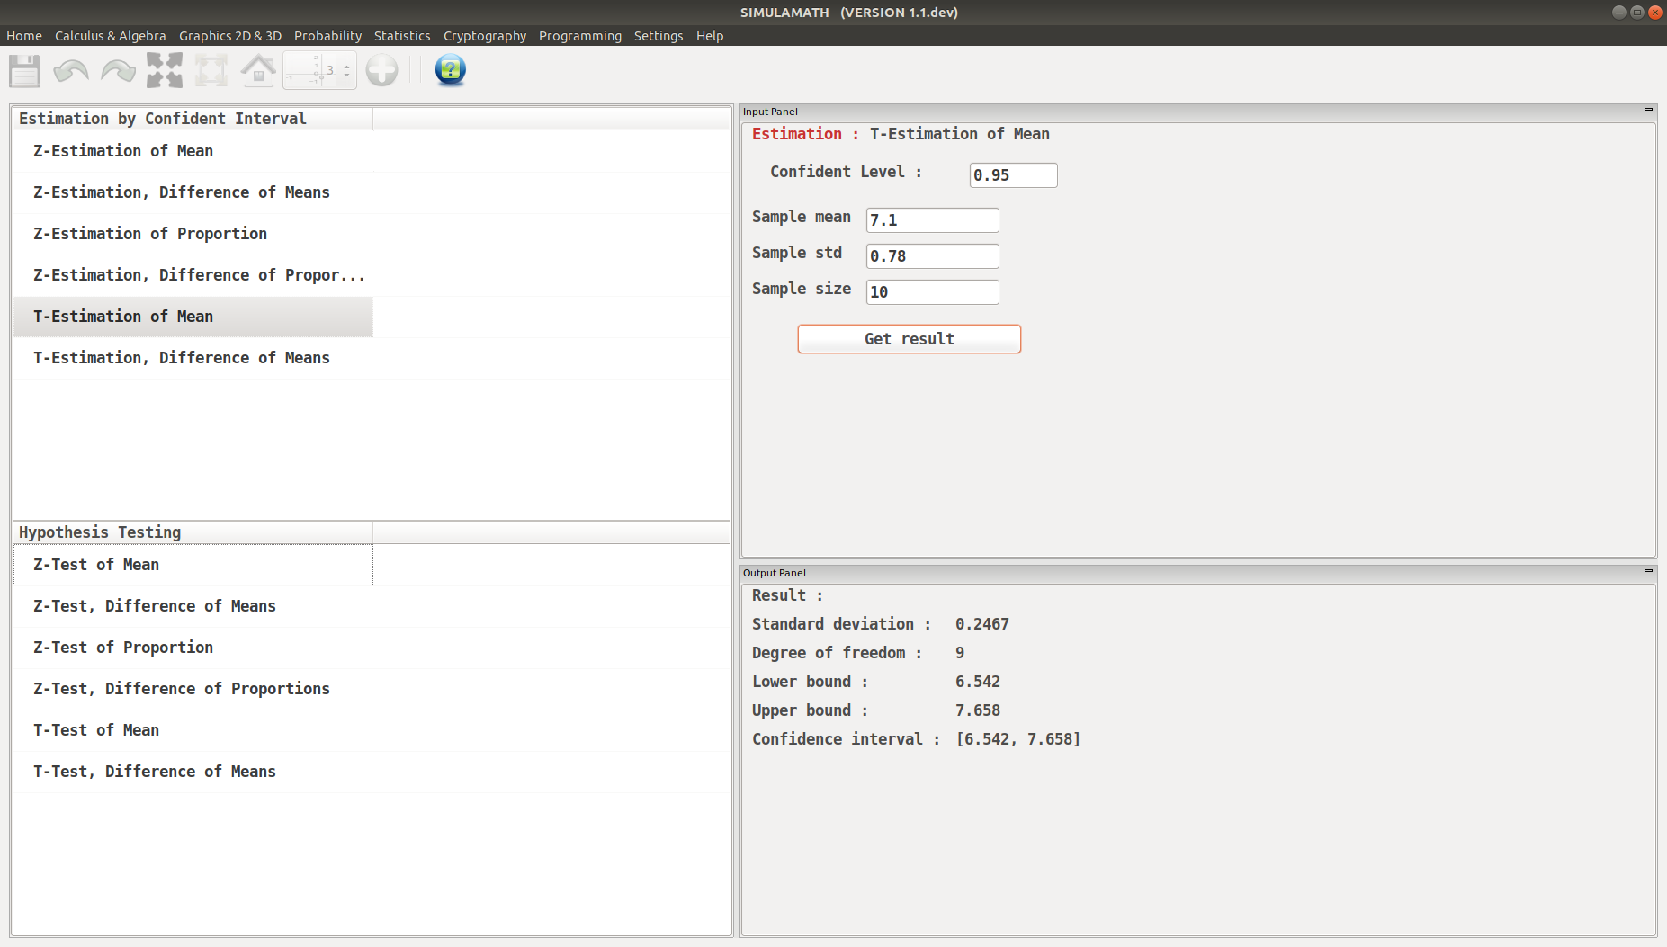The height and width of the screenshot is (947, 1667).
Task: Click the axes spin box stepper arrows
Action: (346, 70)
